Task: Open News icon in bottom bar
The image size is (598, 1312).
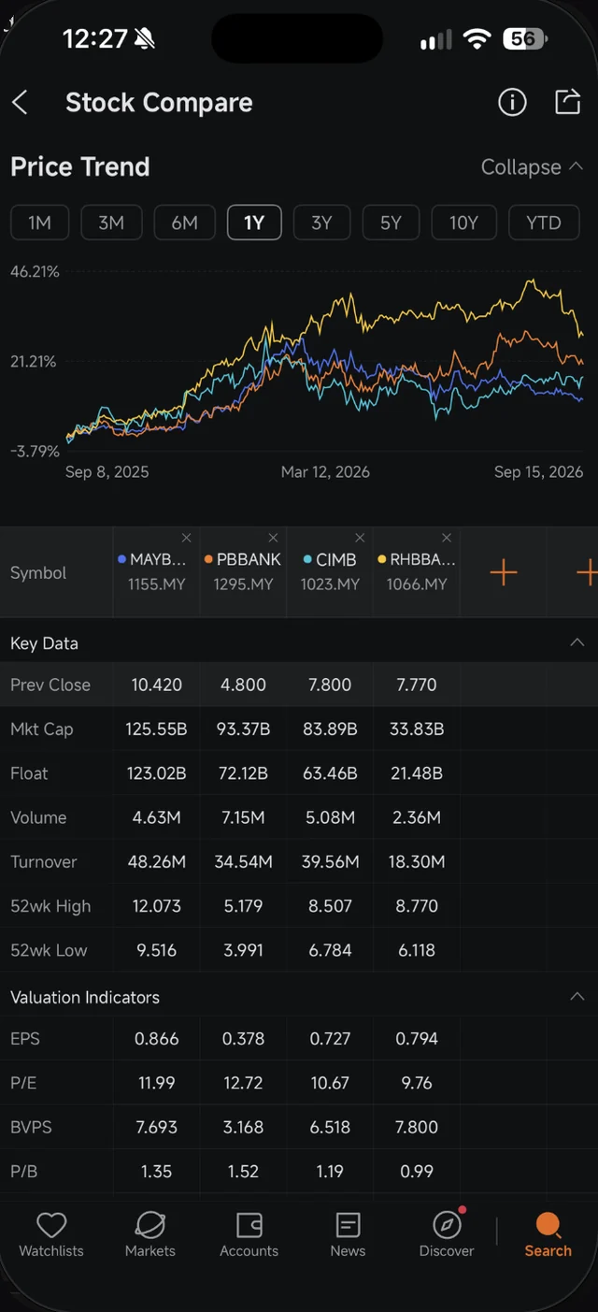Action: (x=348, y=1225)
